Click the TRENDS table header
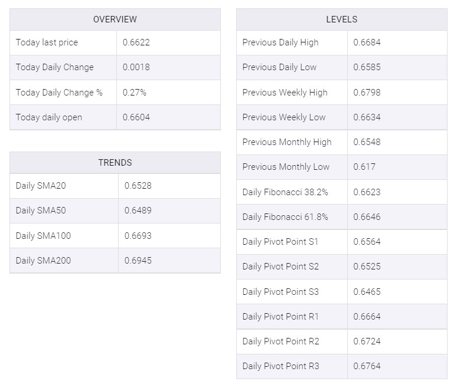Viewport: 457px width, 388px height. [x=115, y=162]
